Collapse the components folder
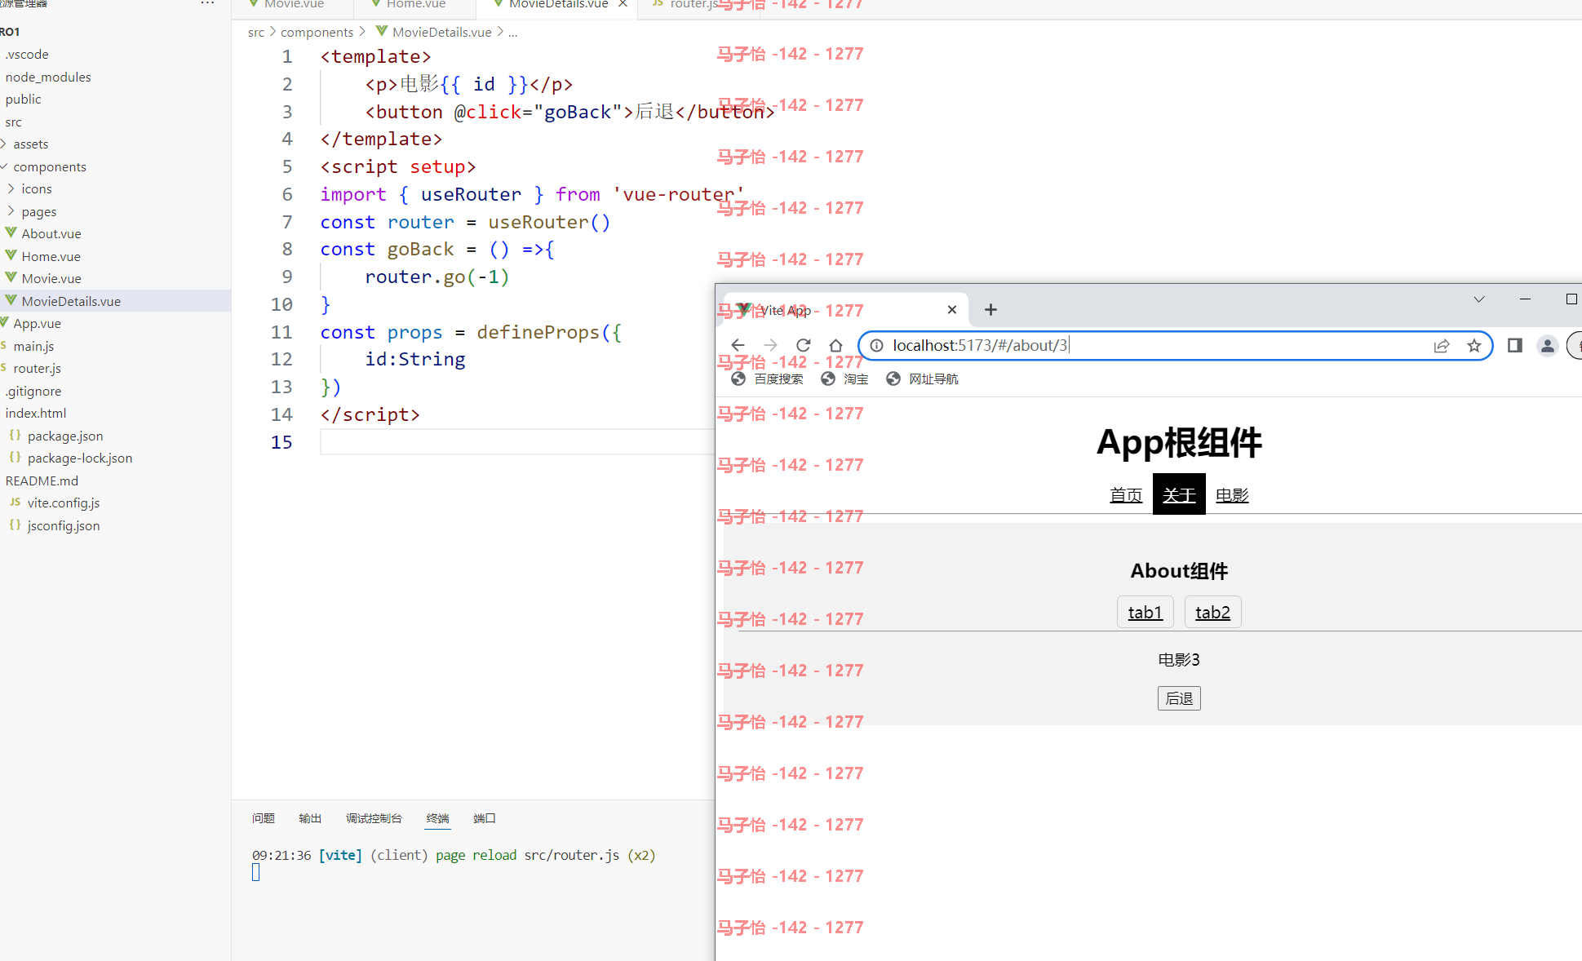Viewport: 1582px width, 961px height. 49,166
